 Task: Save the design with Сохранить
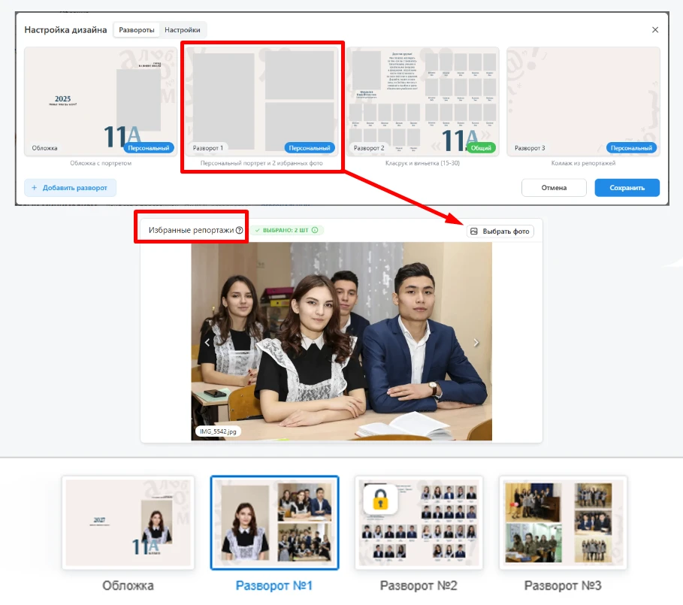pyautogui.click(x=627, y=188)
